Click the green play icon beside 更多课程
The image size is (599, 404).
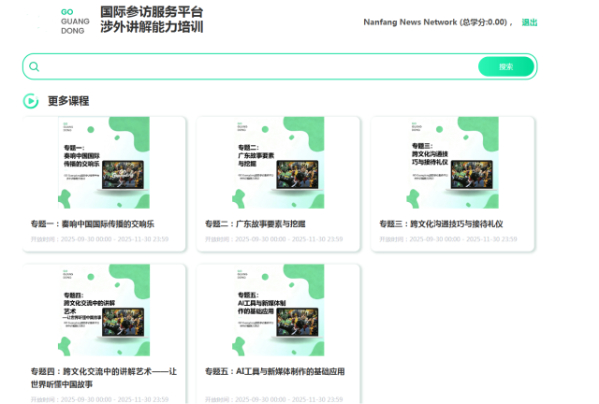tap(31, 101)
